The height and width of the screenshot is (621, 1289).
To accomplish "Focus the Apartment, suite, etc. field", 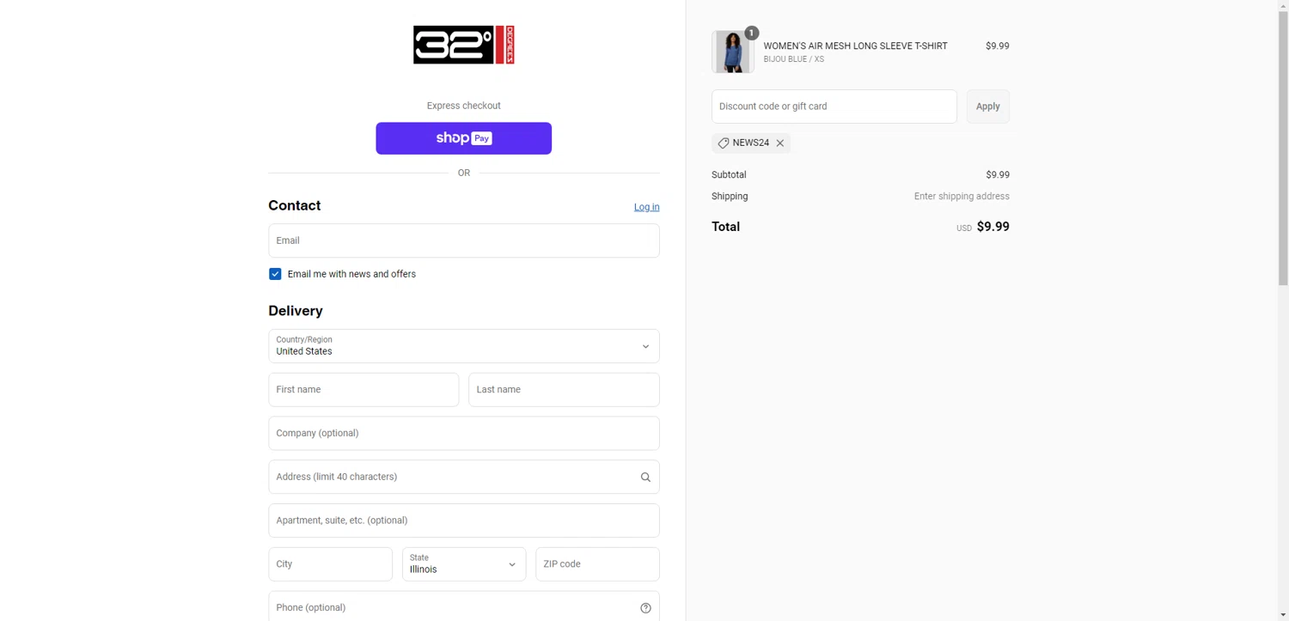I will point(463,521).
